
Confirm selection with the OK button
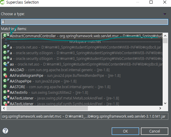125,131
